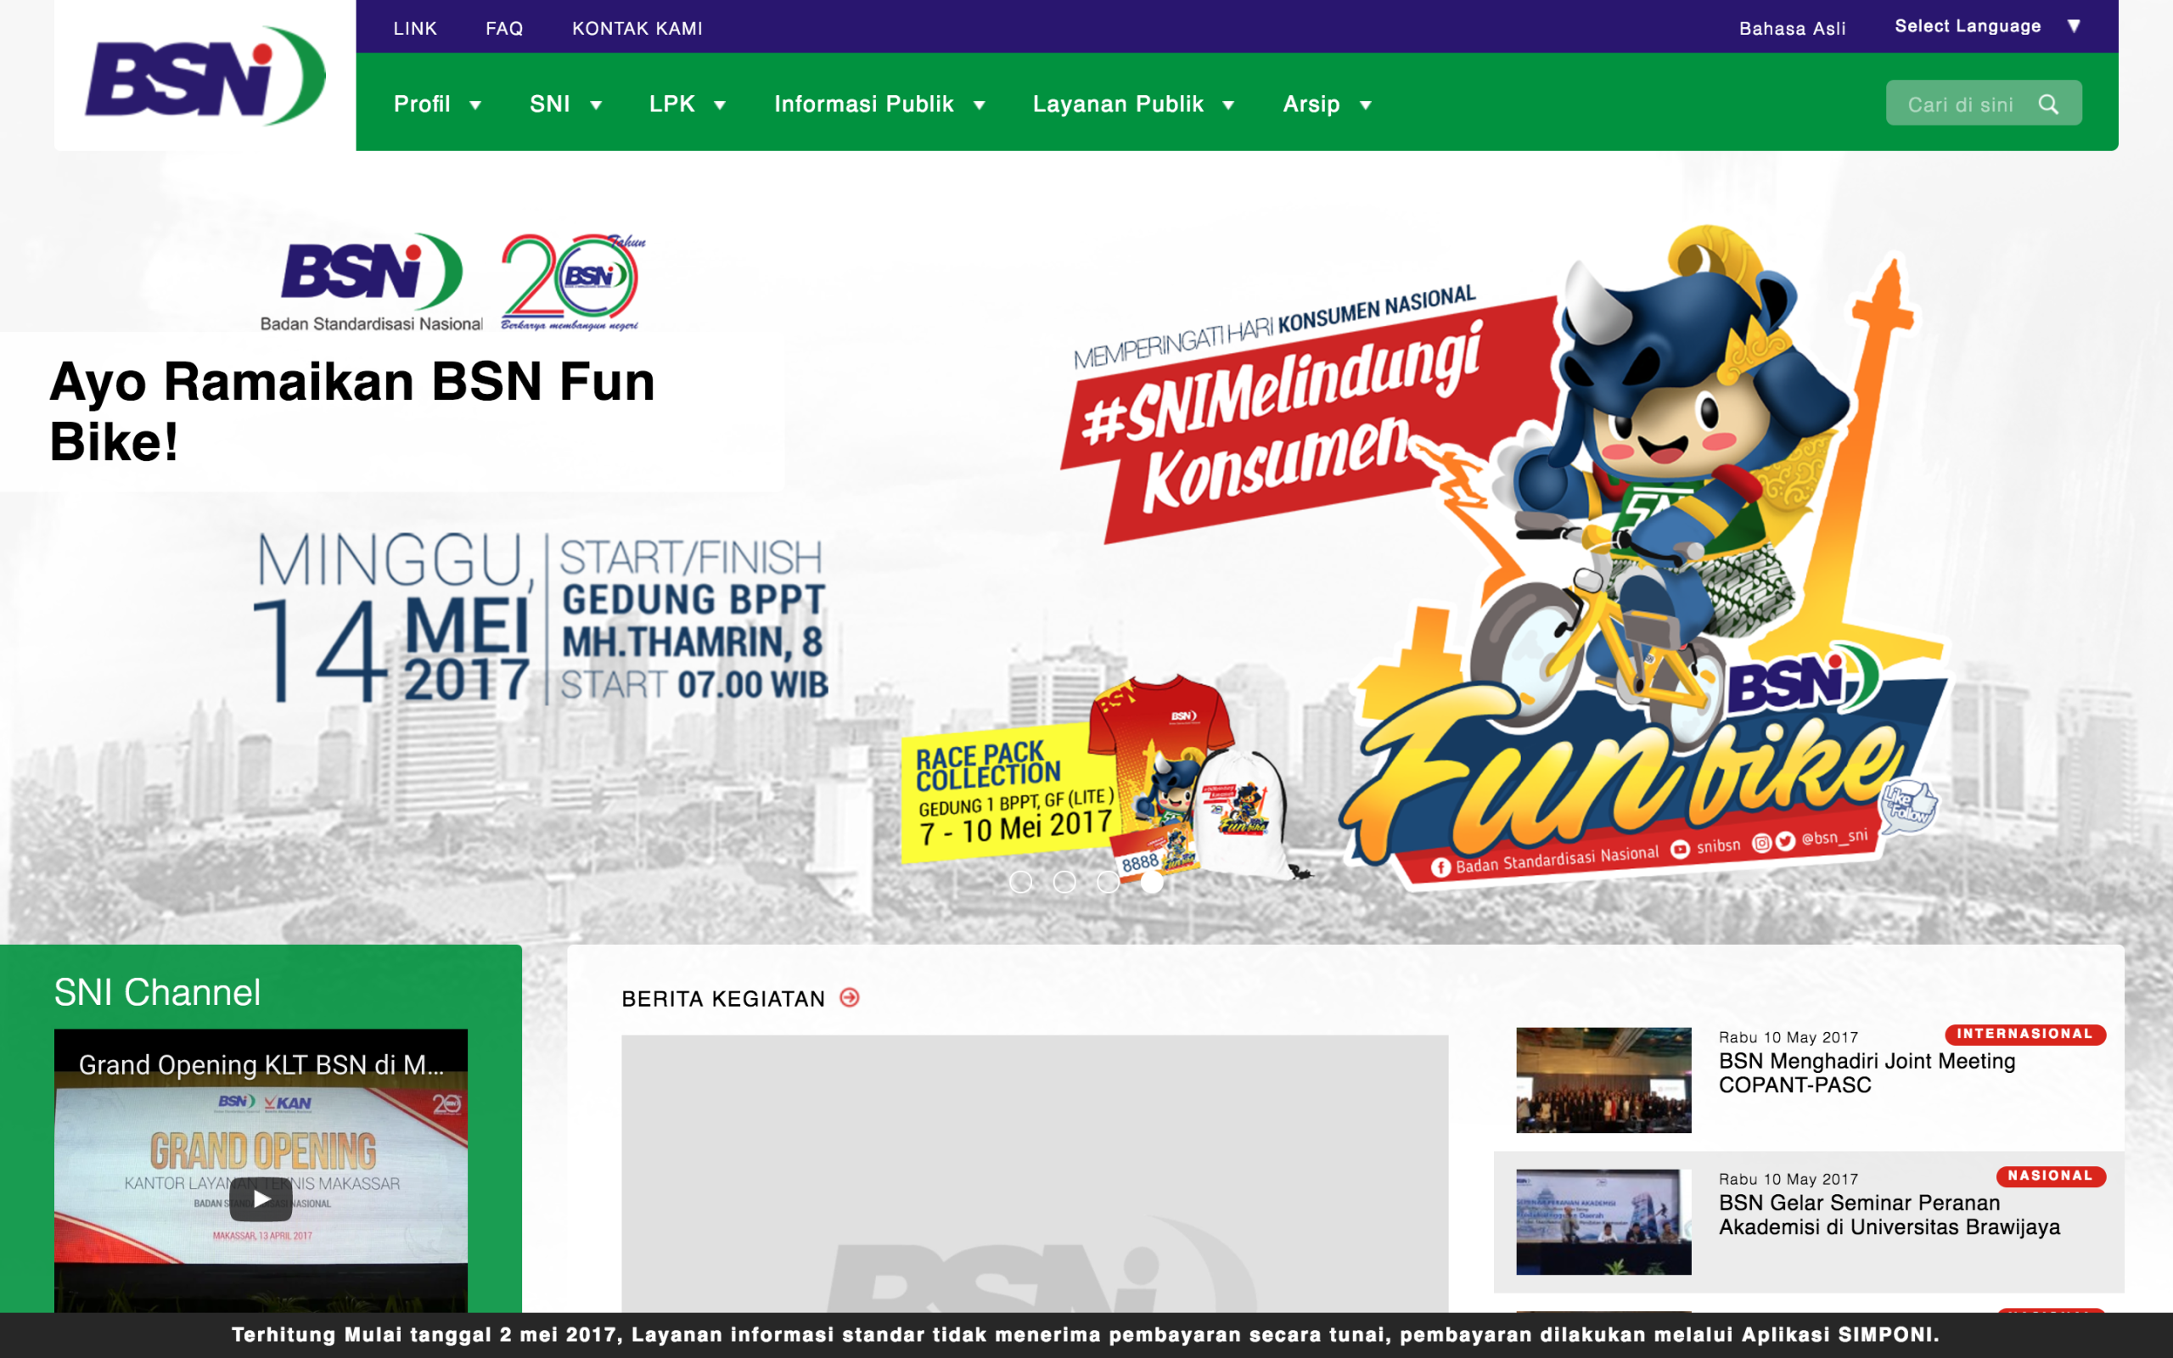Expand the Informasi Publik menu arrow
2173x1358 pixels.
click(979, 105)
